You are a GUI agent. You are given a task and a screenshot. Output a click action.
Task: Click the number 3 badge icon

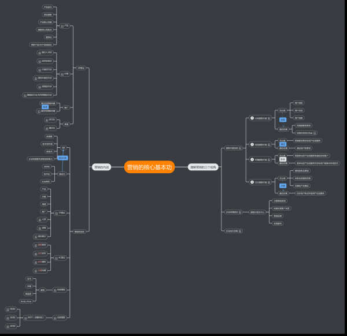(252, 159)
